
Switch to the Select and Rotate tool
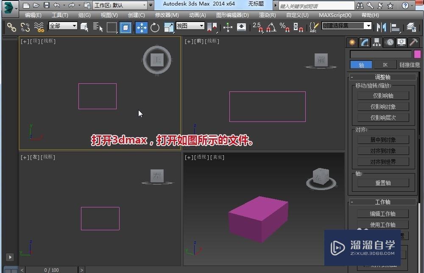155,27
